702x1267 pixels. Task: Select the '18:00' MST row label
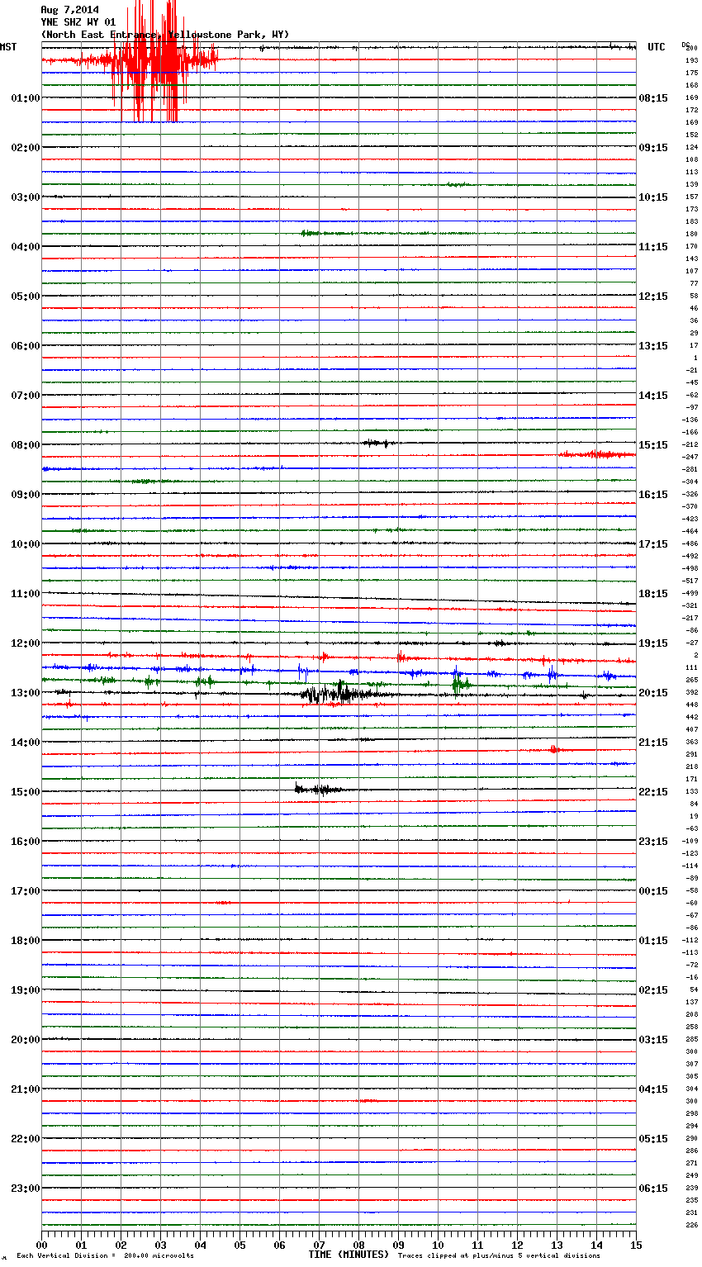pyautogui.click(x=26, y=941)
